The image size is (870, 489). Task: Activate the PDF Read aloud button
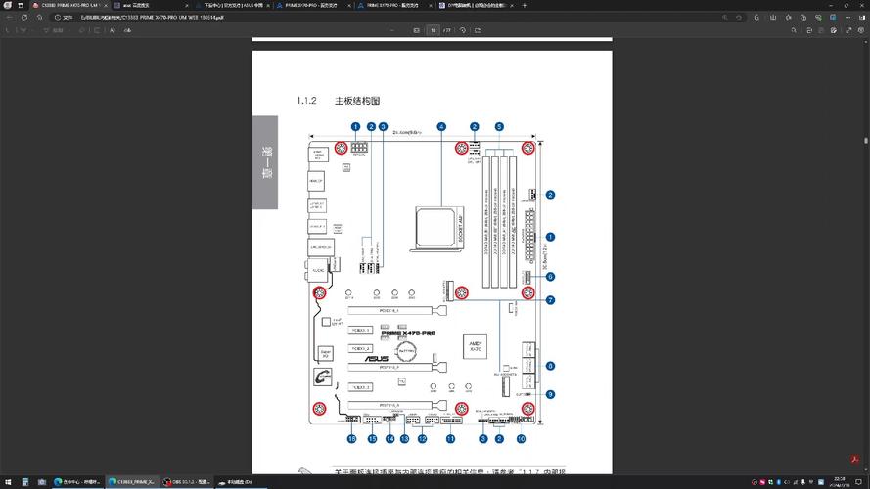tap(113, 30)
